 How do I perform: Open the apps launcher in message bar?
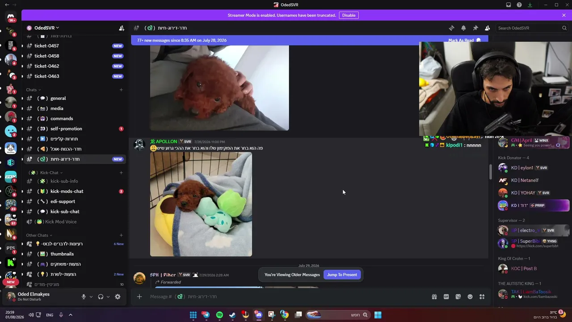point(482,297)
